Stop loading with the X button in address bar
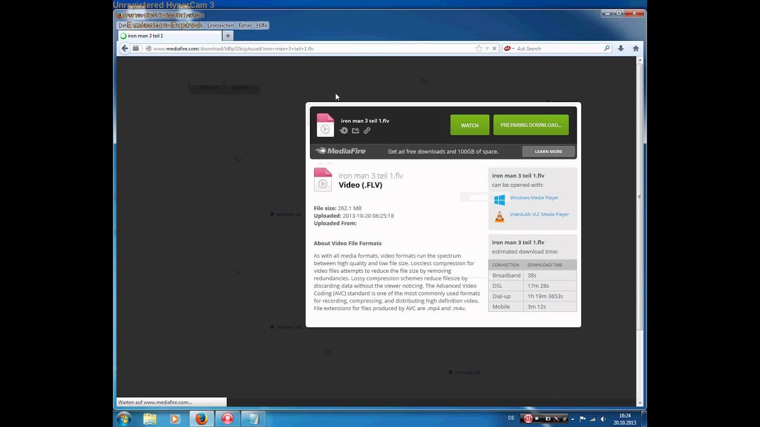The width and height of the screenshot is (760, 427). coord(494,49)
